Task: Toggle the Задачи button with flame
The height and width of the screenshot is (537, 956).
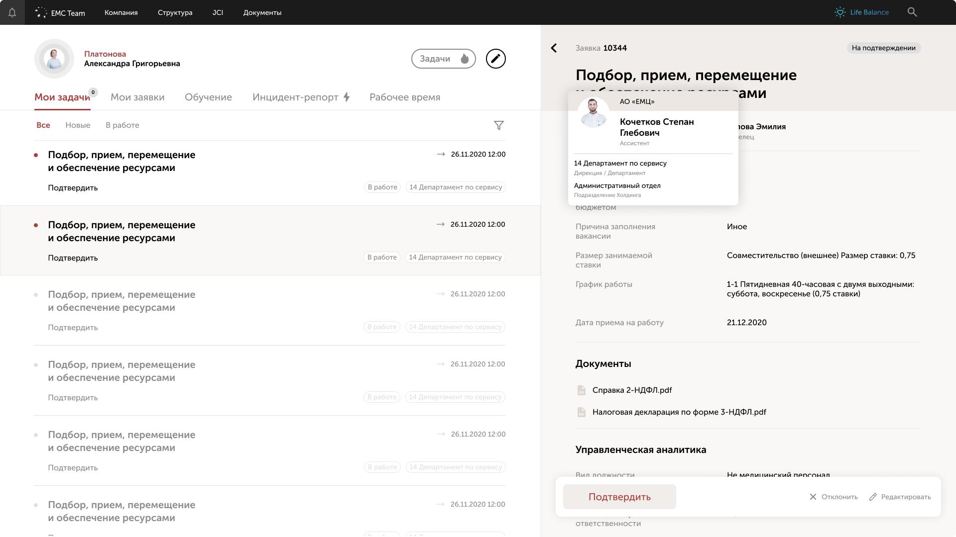Action: (x=443, y=59)
